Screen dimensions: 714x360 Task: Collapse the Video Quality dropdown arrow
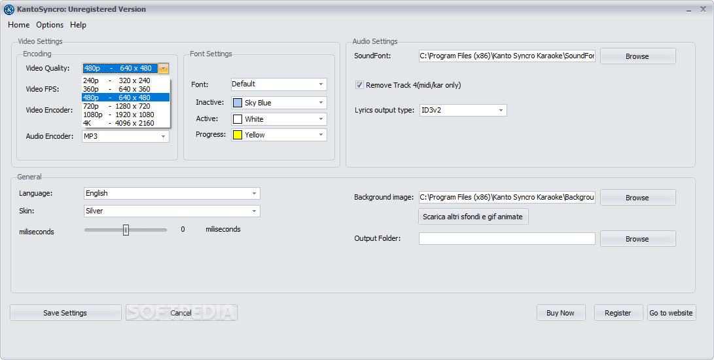point(164,69)
